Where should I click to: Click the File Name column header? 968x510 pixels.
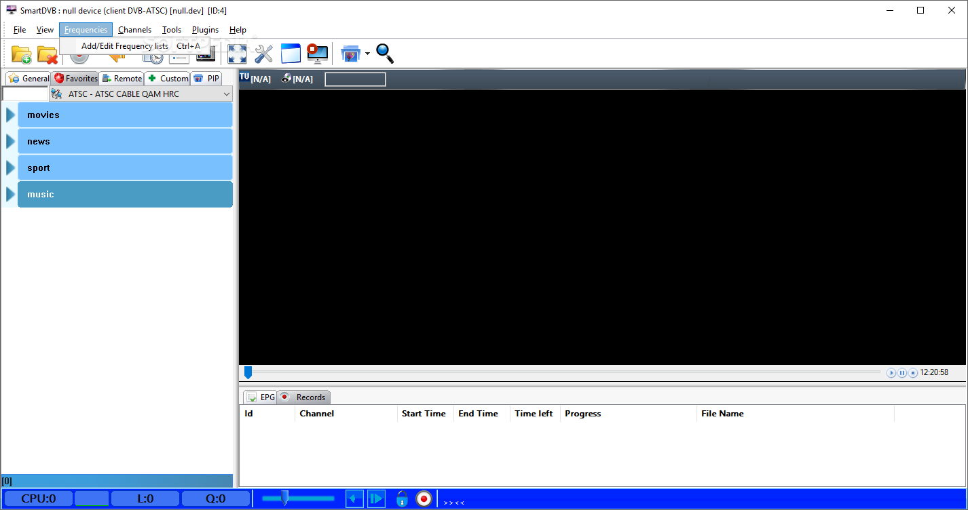(x=796, y=414)
